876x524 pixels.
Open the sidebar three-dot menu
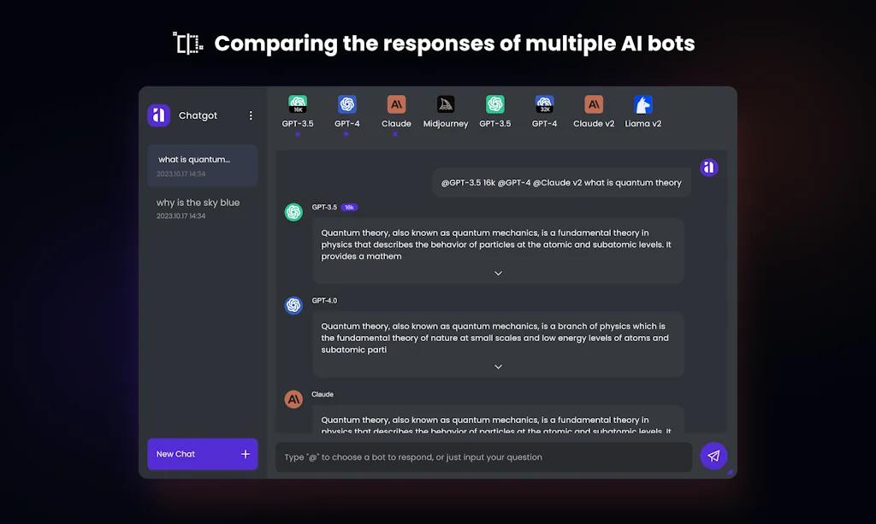(x=251, y=115)
